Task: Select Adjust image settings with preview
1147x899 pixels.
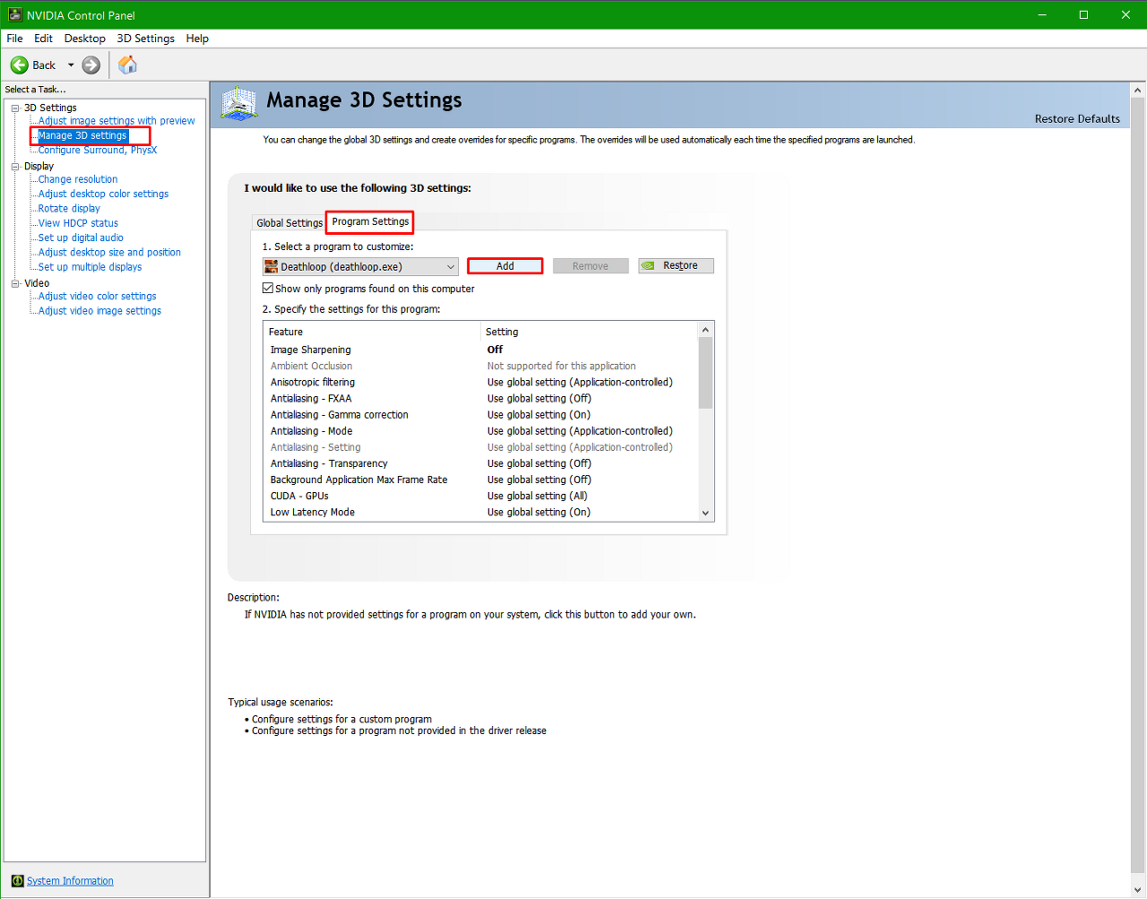Action: pos(116,121)
